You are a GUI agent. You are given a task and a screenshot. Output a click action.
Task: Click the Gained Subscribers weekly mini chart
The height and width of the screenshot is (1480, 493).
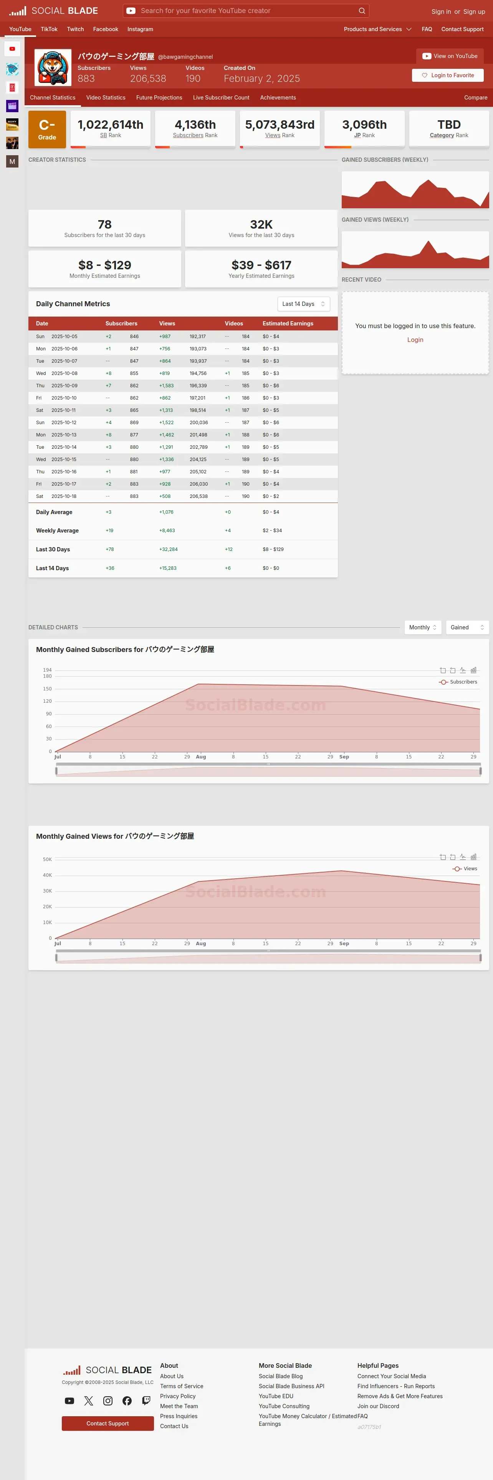coord(415,189)
